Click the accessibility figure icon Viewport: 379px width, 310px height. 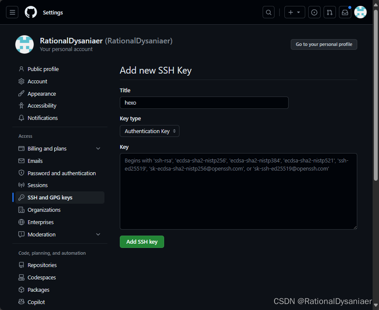tap(21, 105)
